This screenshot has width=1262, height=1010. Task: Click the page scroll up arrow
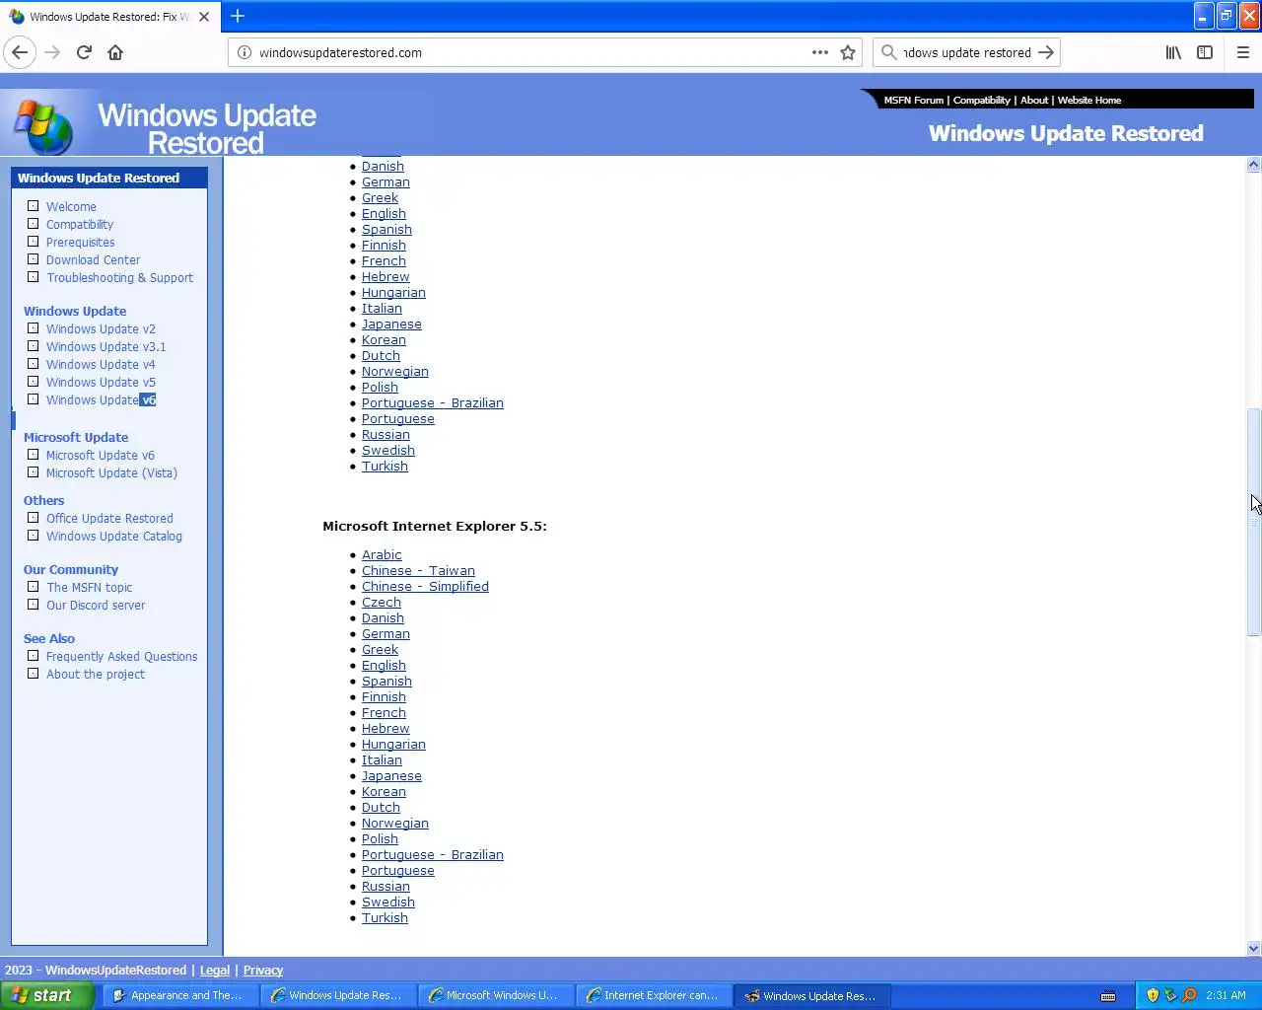coord(1253,165)
